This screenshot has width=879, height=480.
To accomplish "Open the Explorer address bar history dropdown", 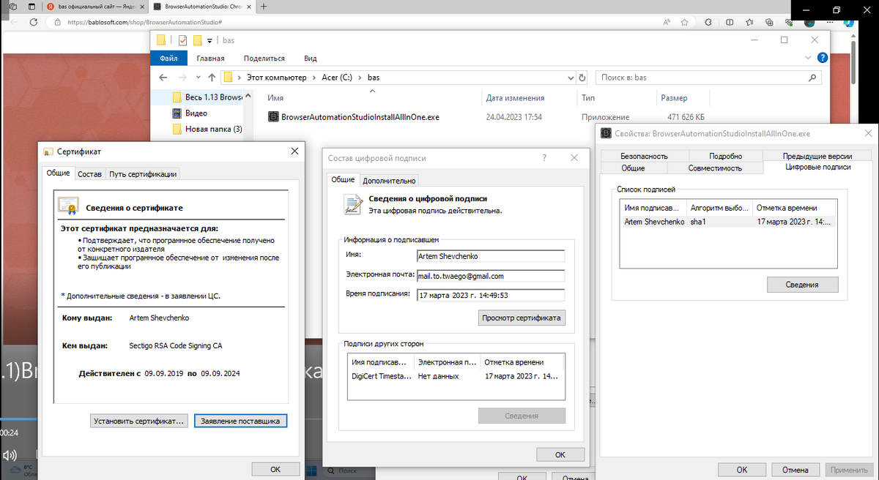I will click(x=571, y=77).
